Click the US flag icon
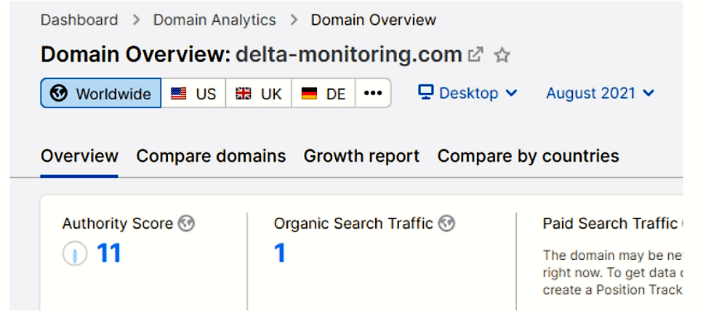The width and height of the screenshot is (711, 315). (179, 94)
